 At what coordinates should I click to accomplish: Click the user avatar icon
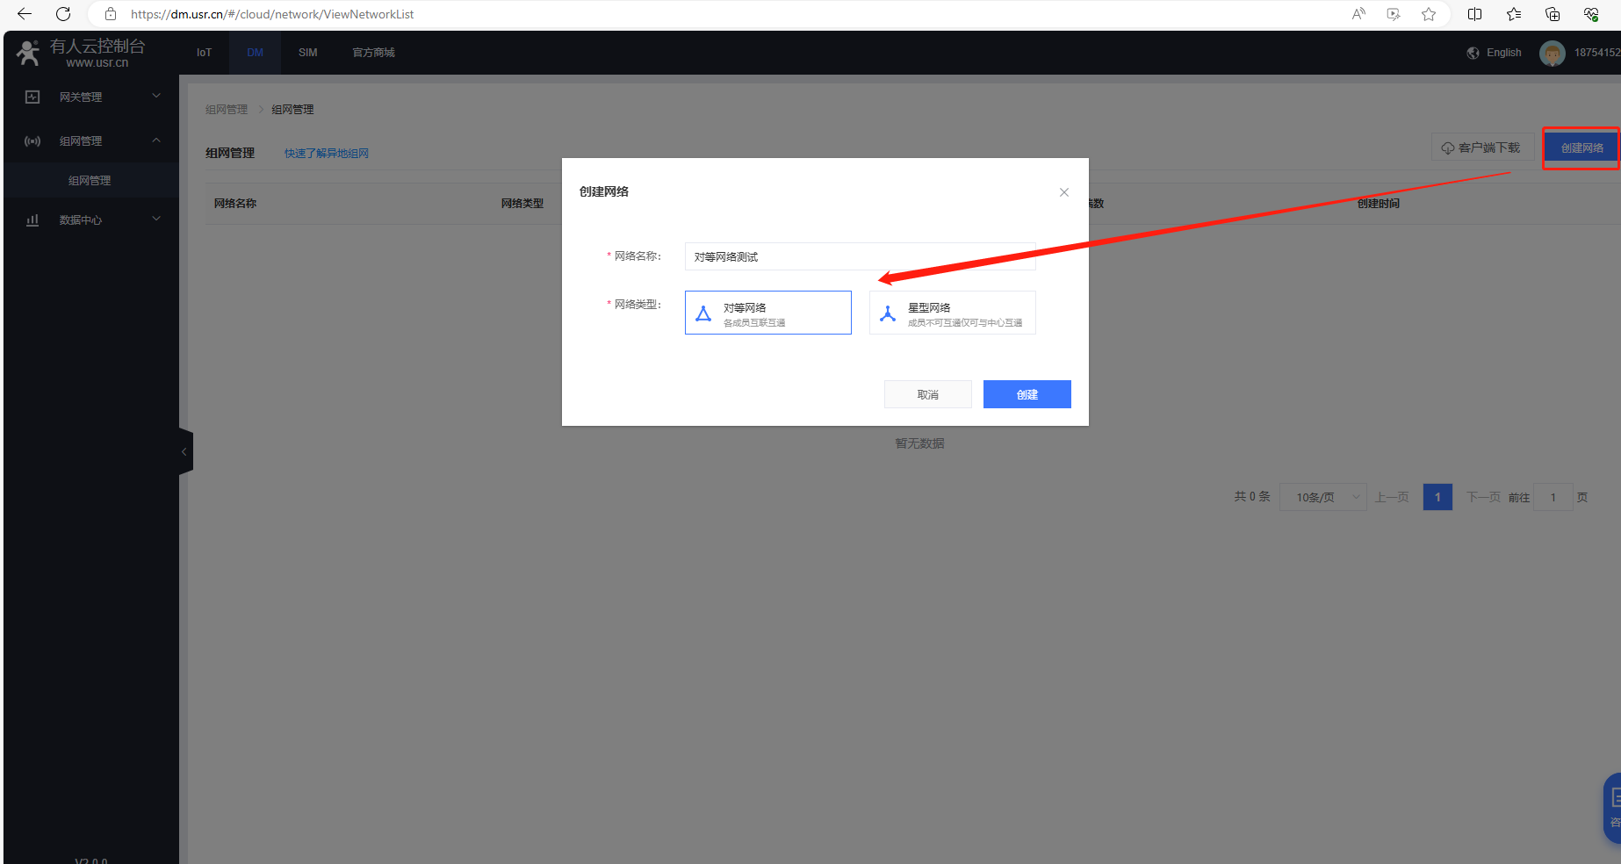[1552, 54]
